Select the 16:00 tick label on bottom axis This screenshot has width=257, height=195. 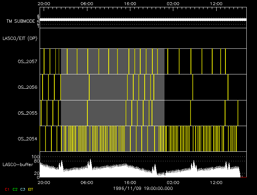(130, 182)
